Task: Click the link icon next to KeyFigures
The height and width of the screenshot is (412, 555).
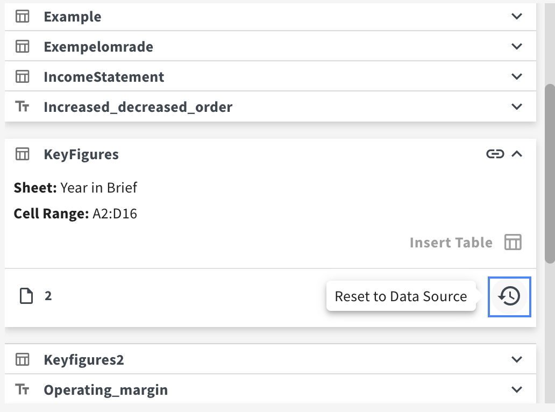Action: 495,154
